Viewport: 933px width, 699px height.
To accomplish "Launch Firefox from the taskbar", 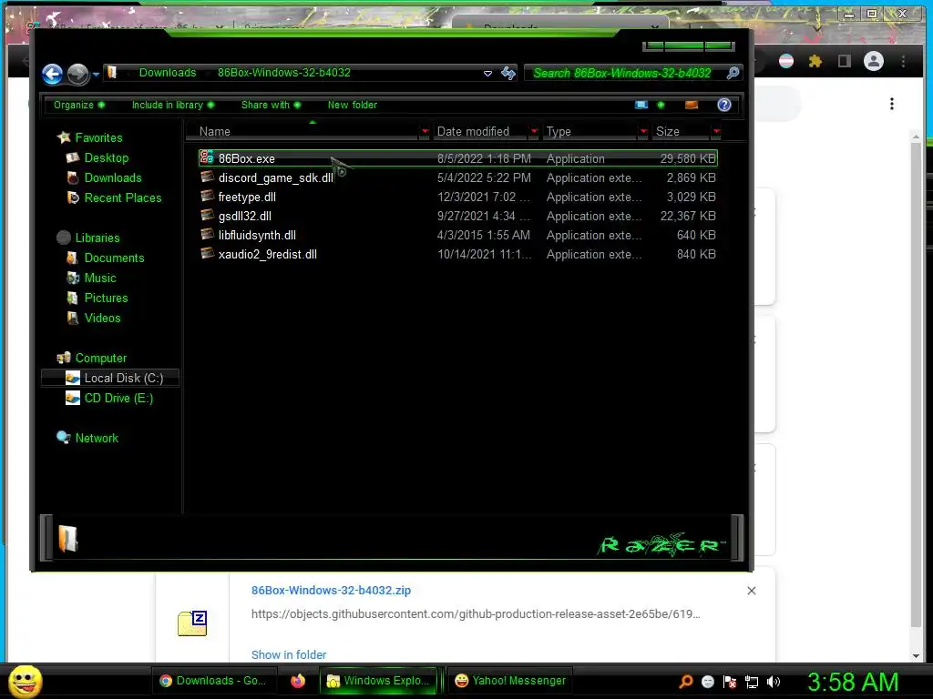I will coord(298,681).
